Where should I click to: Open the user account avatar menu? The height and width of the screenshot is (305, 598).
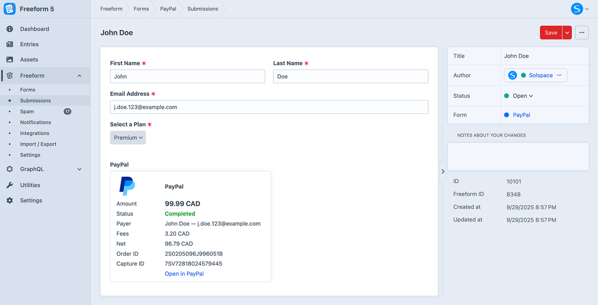pos(580,8)
